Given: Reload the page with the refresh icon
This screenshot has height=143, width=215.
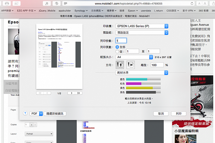Looking at the screenshot, I should [192, 3].
